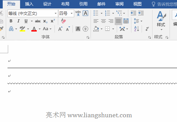Viewport: 177px width, 122px height.
Task: Increase paragraph indent
Action: pos(141,13)
